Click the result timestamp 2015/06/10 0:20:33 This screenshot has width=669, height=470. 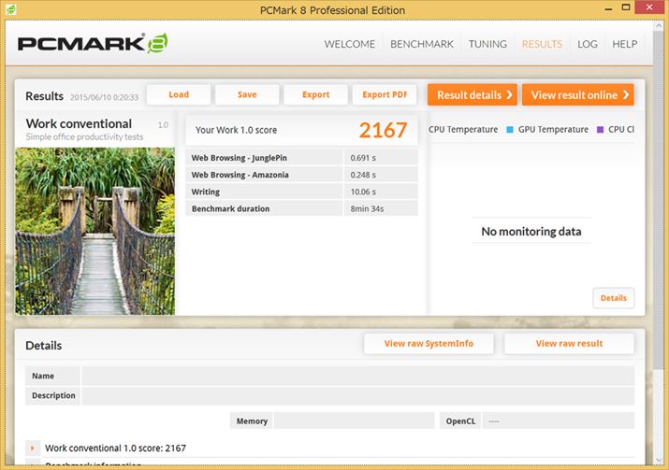[x=104, y=97]
